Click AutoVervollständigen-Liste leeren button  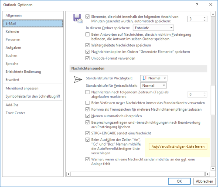(178, 146)
